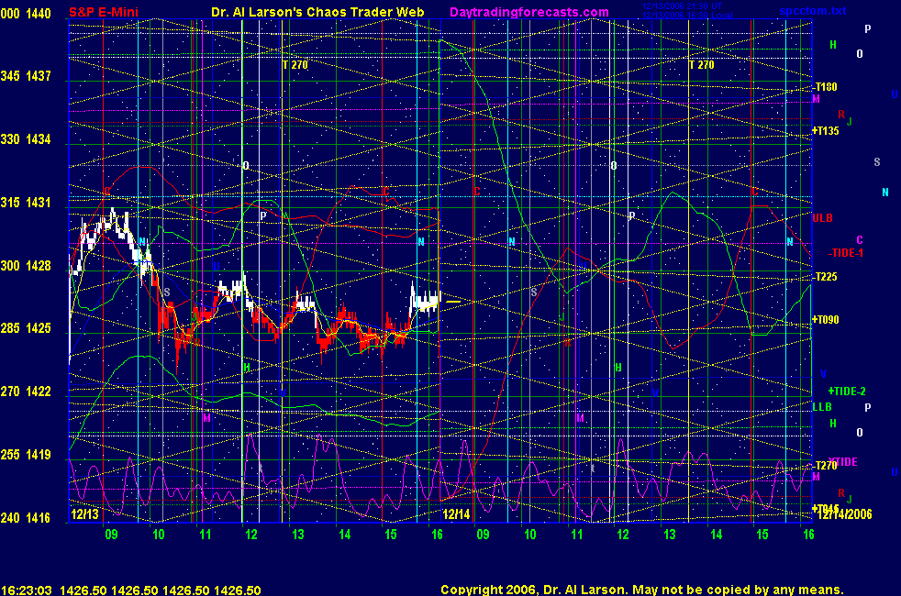Click the "12/14/2006" date label
This screenshot has width=901, height=596.
pos(844,514)
